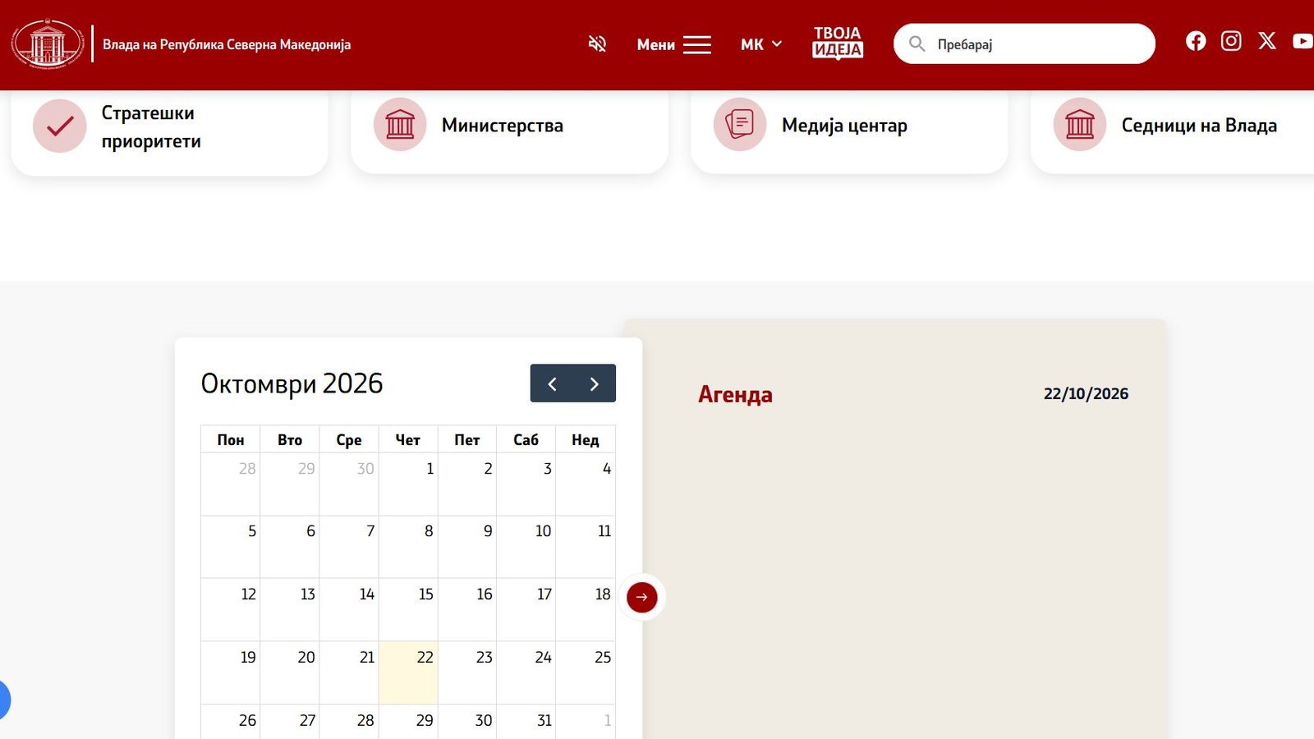Select greyed-out September 28 in calendar
This screenshot has height=739, width=1314.
click(x=231, y=484)
